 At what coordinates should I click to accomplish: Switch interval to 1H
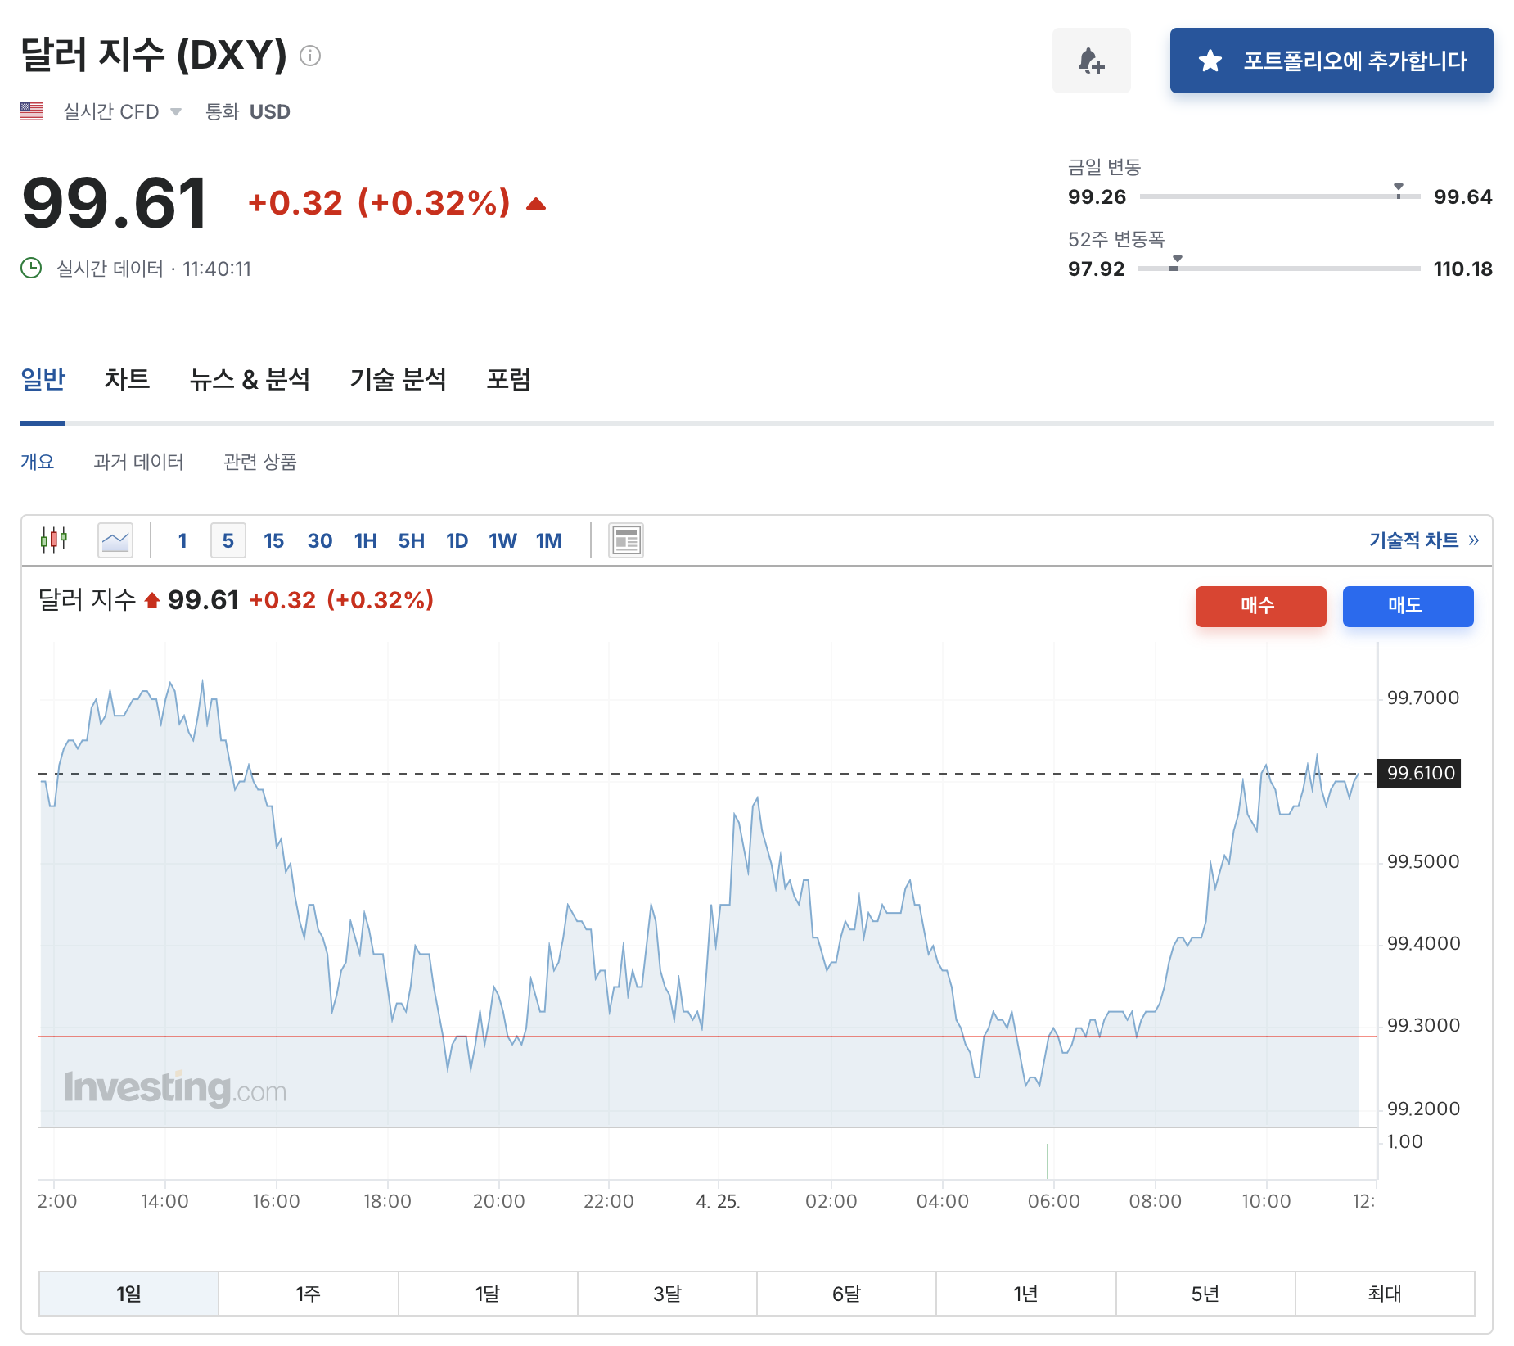[x=365, y=540]
